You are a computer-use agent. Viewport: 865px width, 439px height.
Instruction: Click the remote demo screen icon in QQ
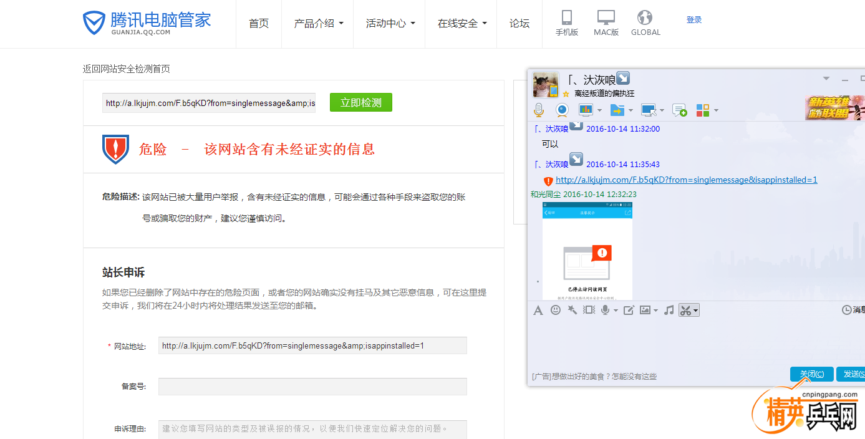(x=586, y=110)
